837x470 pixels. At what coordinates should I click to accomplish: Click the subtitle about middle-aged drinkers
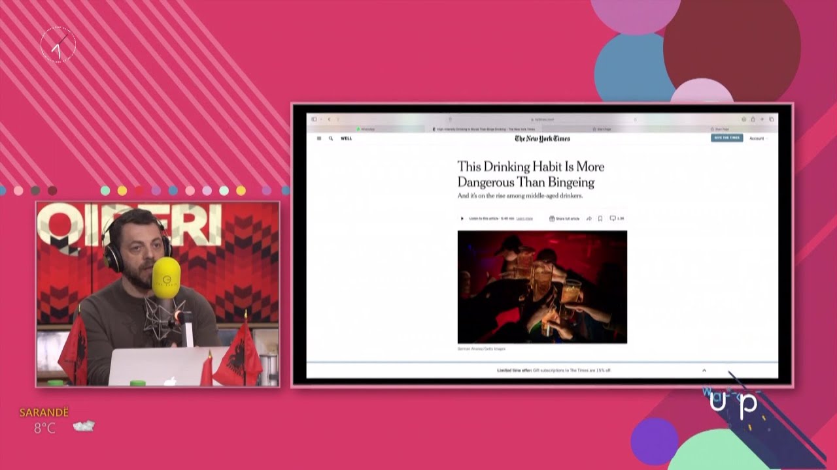pos(520,196)
